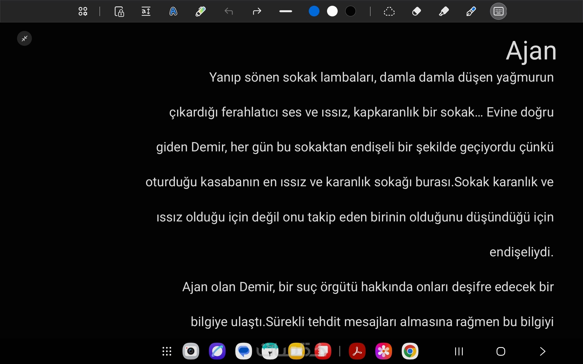Pick the blue color swatch
Screen dimensions: 583x364
coord(314,12)
